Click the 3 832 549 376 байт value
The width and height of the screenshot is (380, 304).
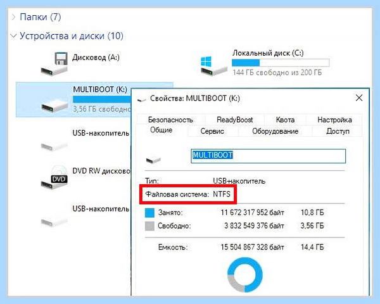coord(254,226)
